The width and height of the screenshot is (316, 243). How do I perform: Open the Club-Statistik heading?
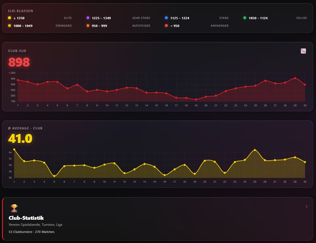pyautogui.click(x=26, y=218)
